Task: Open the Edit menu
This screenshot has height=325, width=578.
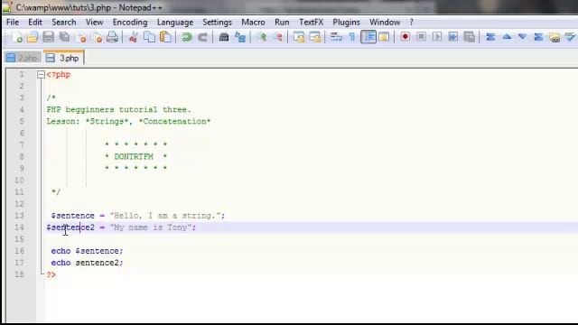Action: [35, 23]
